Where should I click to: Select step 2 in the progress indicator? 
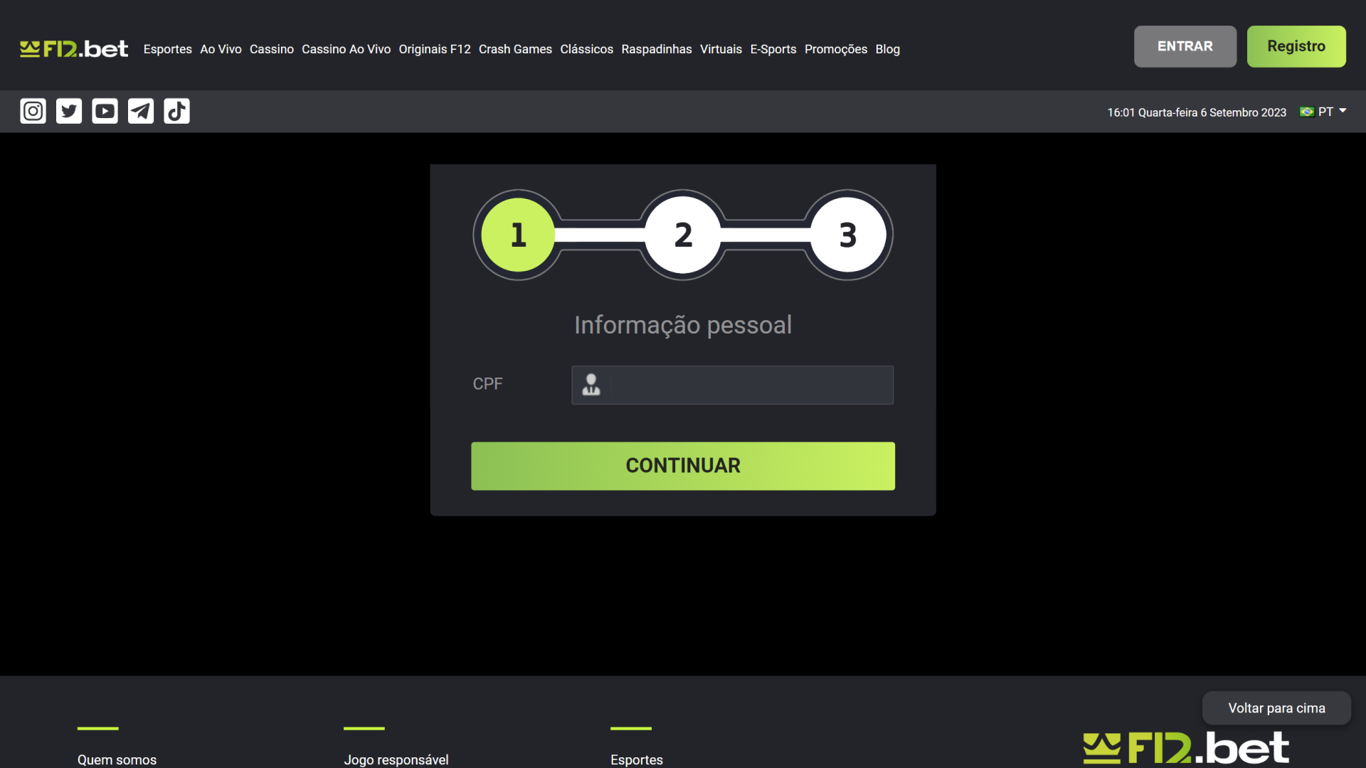pyautogui.click(x=683, y=235)
